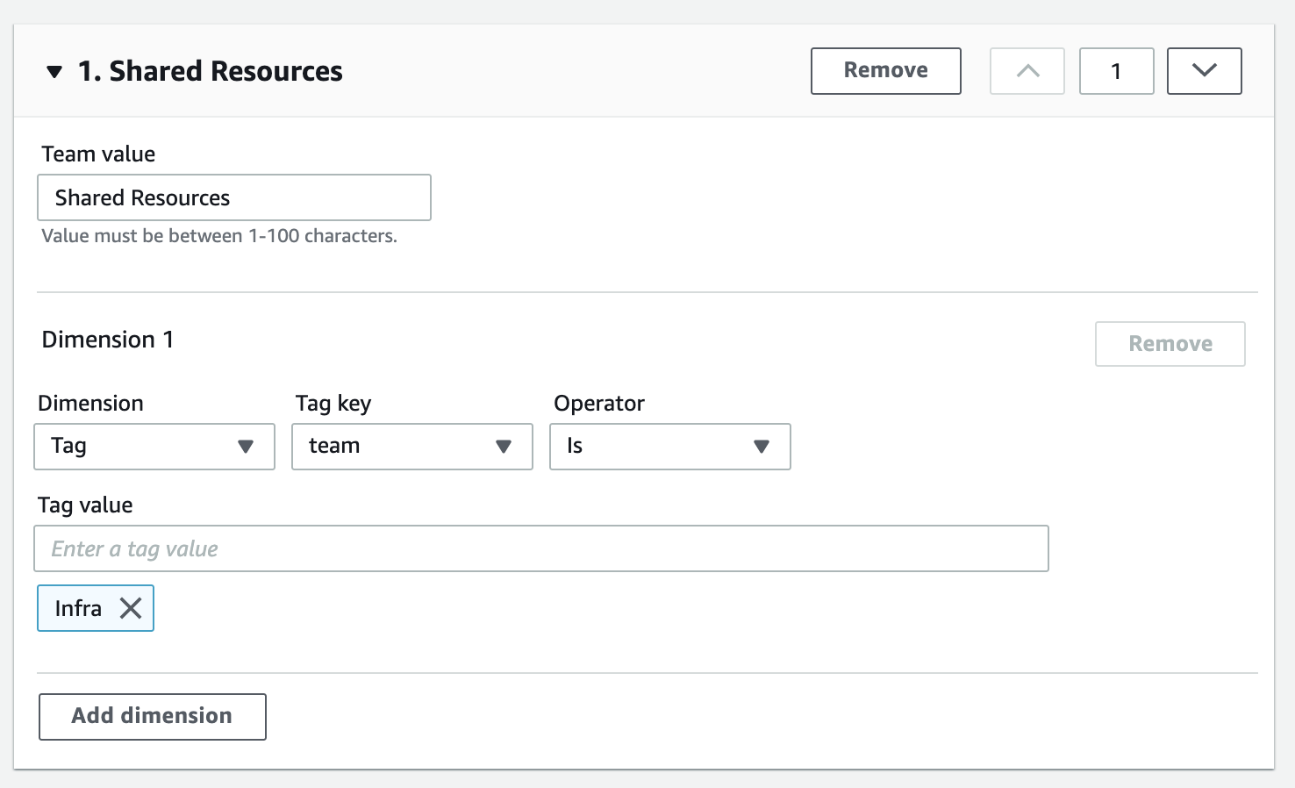Viewport: 1295px width, 788px height.
Task: Edit the Team value input
Action: (x=234, y=197)
